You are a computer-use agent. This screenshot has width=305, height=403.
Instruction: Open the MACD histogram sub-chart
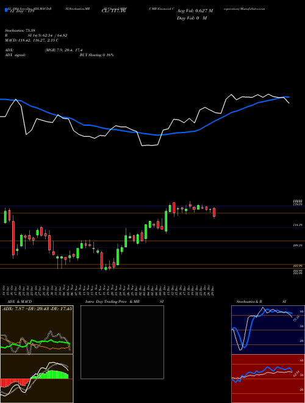point(37,379)
